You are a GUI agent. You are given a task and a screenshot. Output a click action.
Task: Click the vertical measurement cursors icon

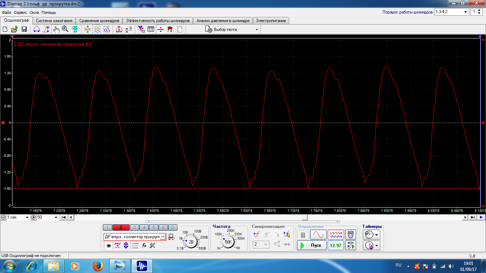46,30
